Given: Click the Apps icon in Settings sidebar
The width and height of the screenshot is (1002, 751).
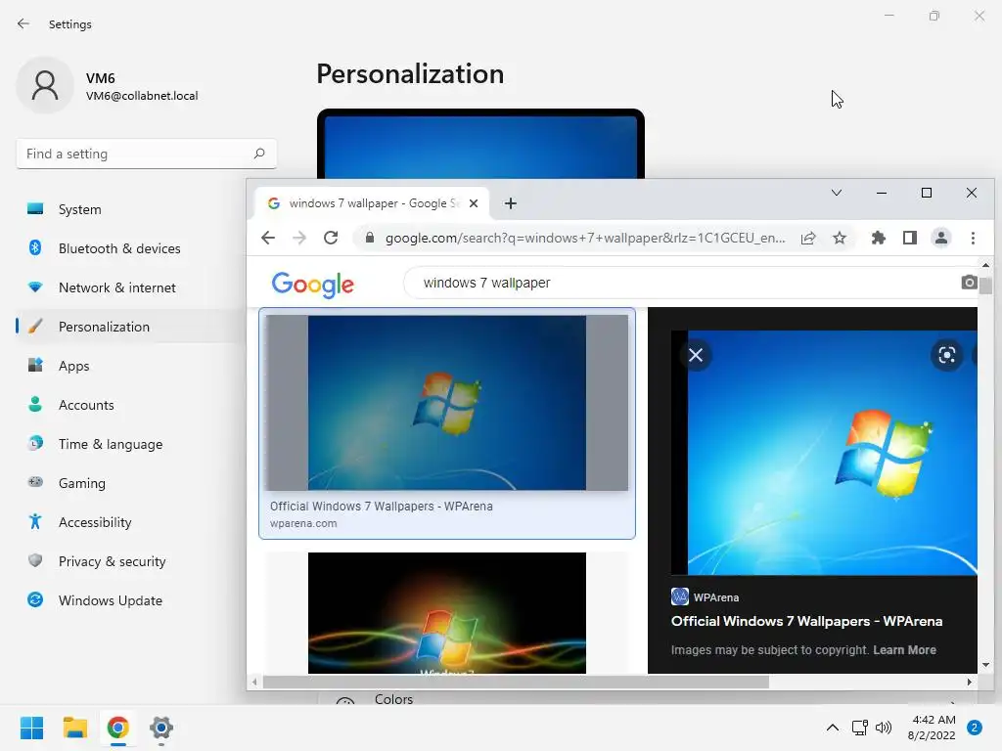Looking at the screenshot, I should point(35,366).
